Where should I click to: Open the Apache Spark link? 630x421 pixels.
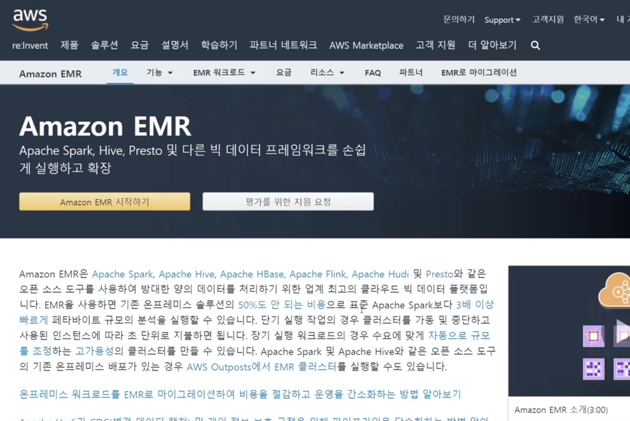click(x=122, y=274)
